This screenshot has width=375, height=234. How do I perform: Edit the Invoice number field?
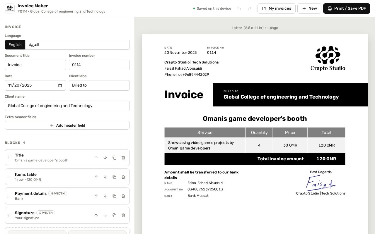(99, 65)
